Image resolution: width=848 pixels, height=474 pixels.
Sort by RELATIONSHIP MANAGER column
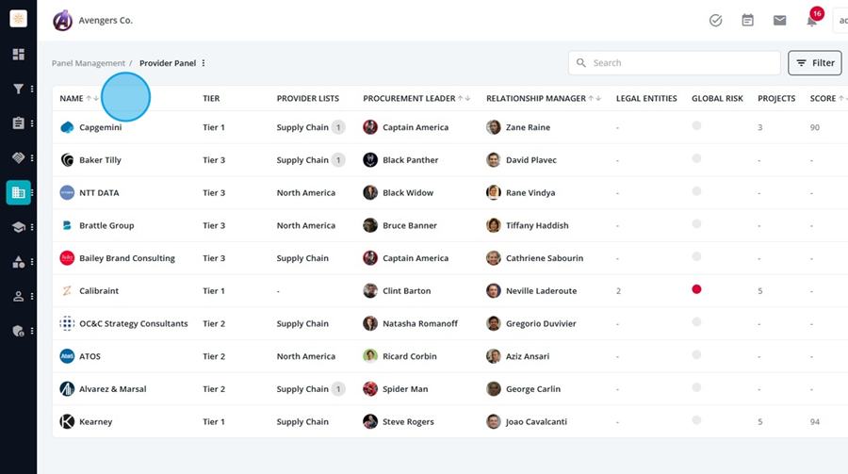click(544, 99)
